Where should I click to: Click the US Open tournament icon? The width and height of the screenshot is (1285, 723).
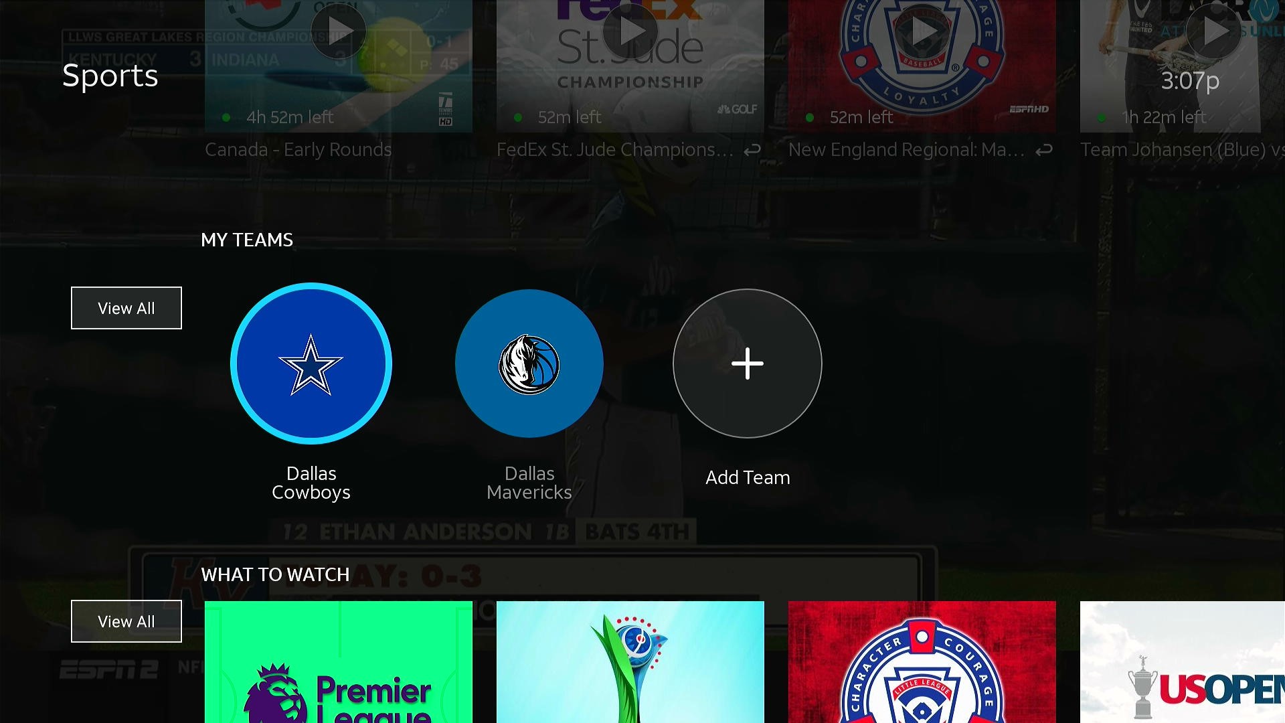coord(1183,662)
